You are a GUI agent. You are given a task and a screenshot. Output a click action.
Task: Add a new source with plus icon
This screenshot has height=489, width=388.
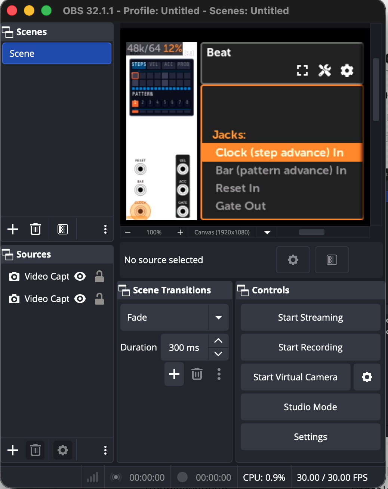coord(13,450)
